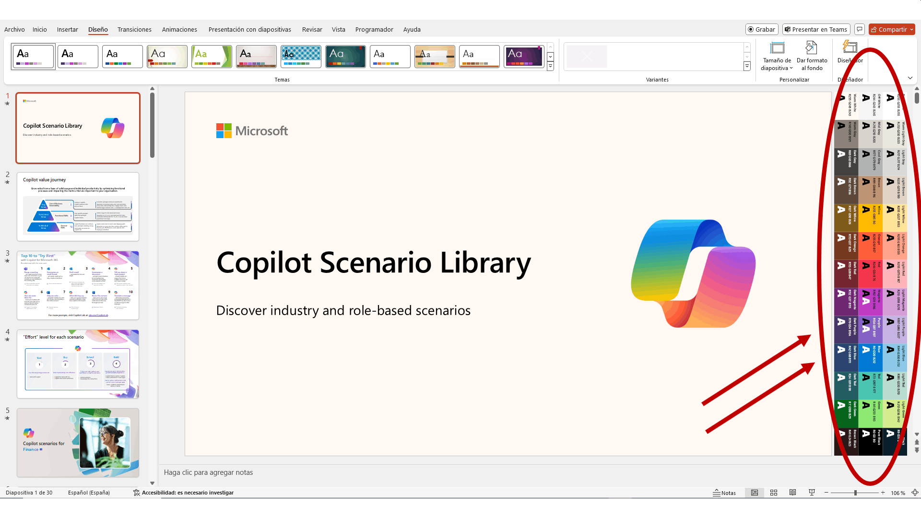Click Presentar en Teams button

click(816, 29)
